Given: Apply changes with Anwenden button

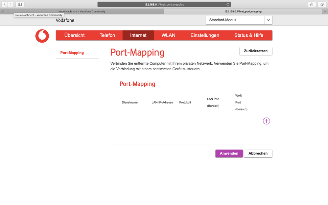Looking at the screenshot, I should (229, 153).
